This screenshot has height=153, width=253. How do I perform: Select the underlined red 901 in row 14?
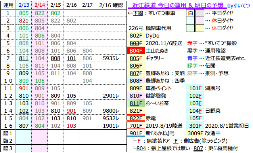click(71, 111)
